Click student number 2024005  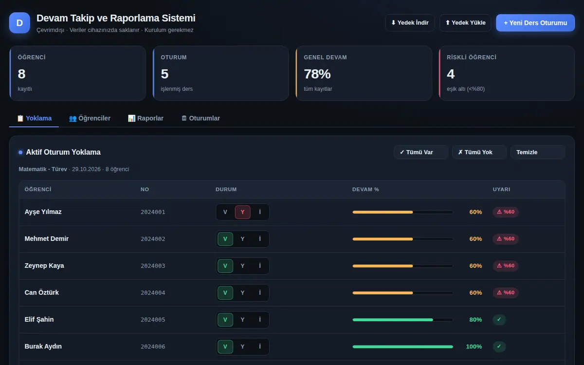click(x=153, y=320)
